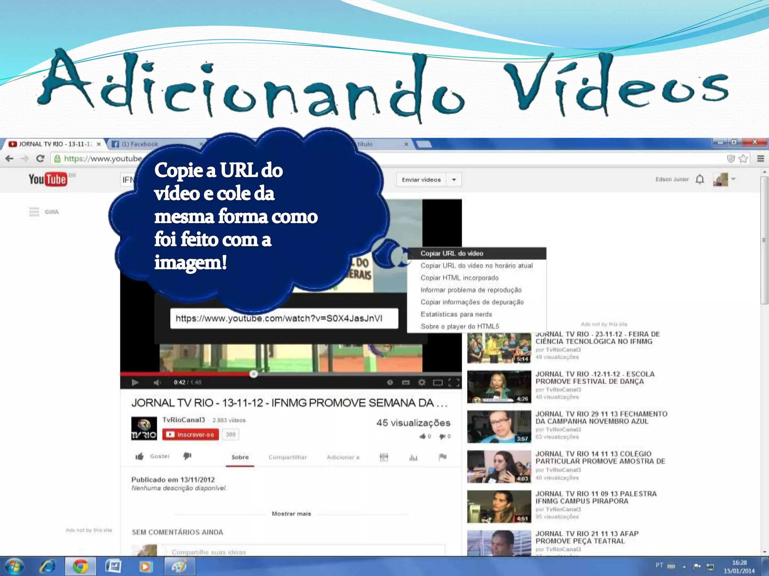Open video statistics bar chart icon
The height and width of the screenshot is (576, 769).
point(413,457)
